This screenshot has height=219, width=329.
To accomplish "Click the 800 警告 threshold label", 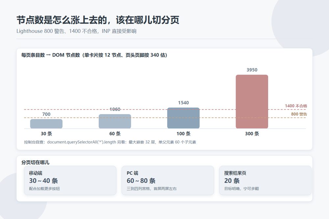I will 299,114.
